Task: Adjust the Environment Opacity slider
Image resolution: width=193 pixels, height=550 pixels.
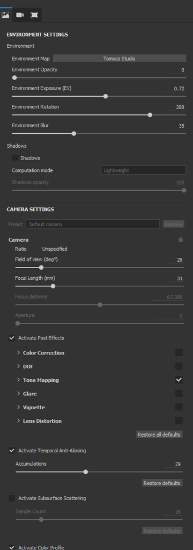Action: (99, 77)
